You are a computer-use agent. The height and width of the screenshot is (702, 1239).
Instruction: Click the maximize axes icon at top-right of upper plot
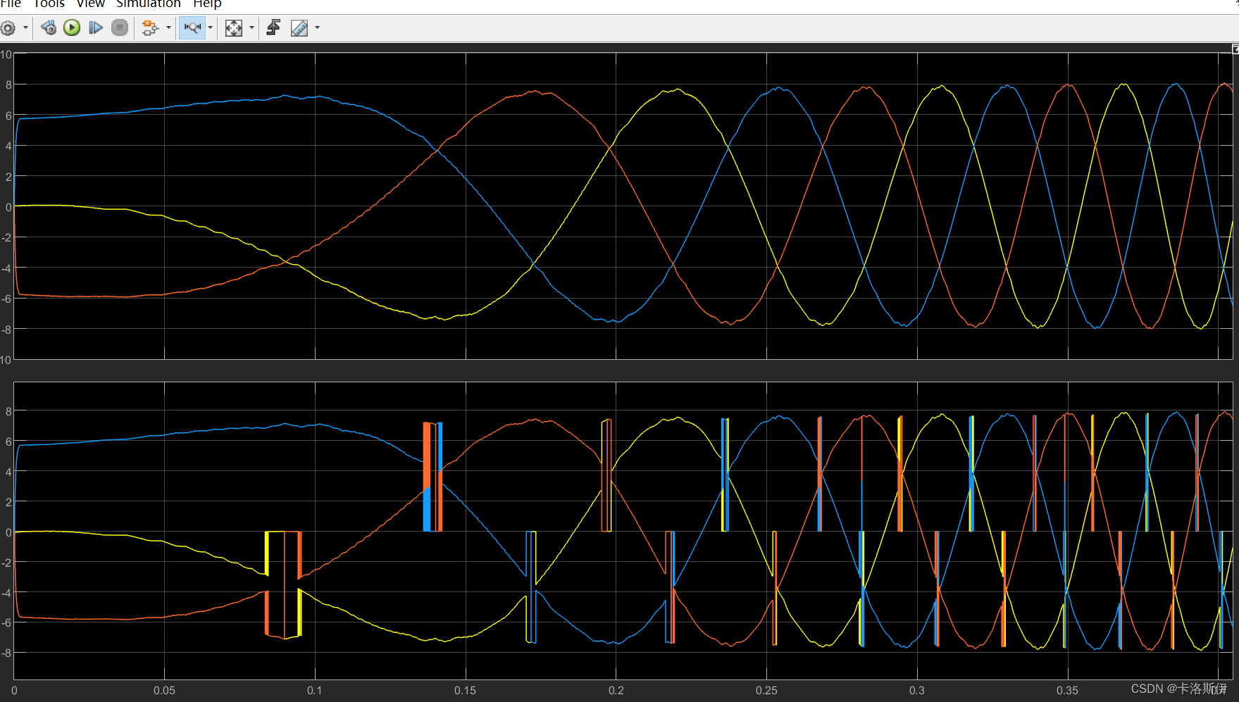[1235, 49]
